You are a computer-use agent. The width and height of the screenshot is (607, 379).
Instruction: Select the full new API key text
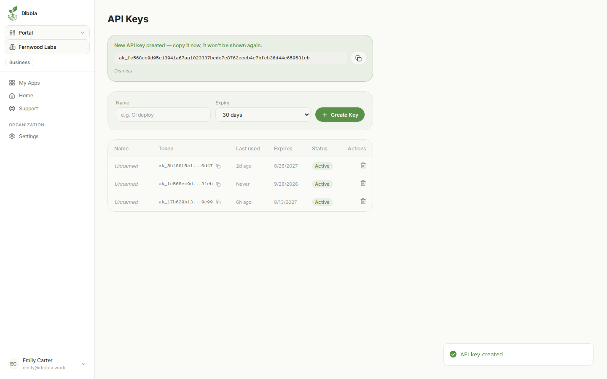214,58
